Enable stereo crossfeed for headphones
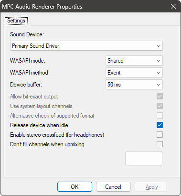Viewport: 181px width, 196px height. pos(160,135)
